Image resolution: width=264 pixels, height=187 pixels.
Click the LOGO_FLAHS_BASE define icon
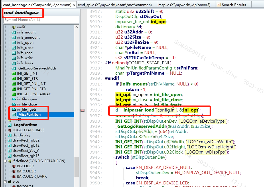pos(10,130)
